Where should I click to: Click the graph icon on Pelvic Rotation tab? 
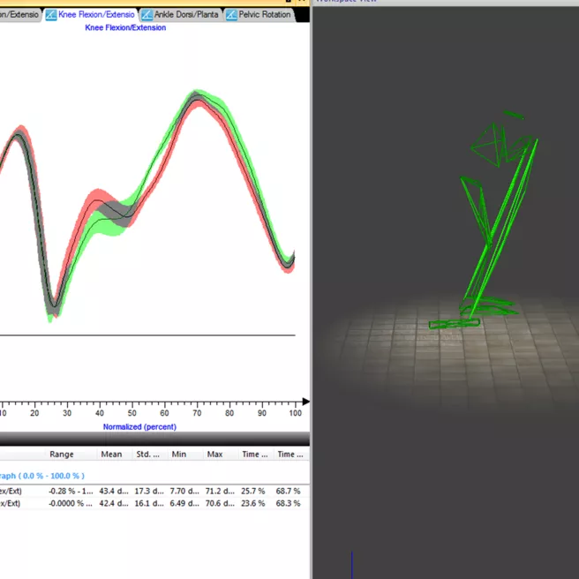(231, 15)
